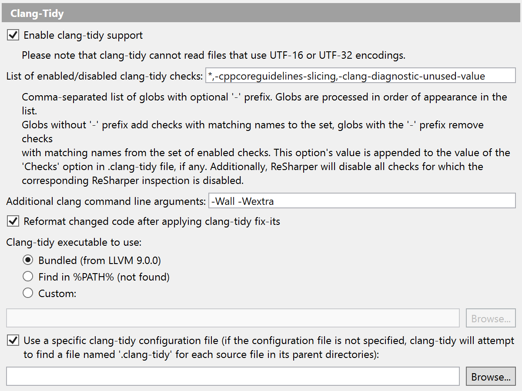This screenshot has height=391, width=522.
Task: Click Browse button for configuration file
Action: (x=491, y=377)
